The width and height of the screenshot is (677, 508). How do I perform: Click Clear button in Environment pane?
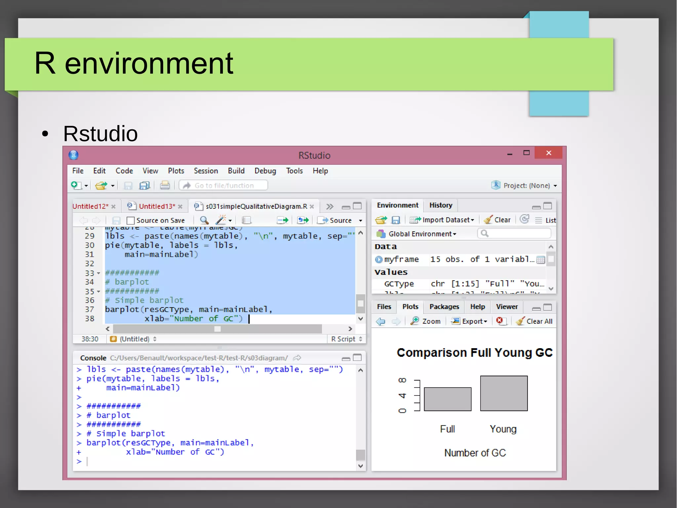click(497, 220)
